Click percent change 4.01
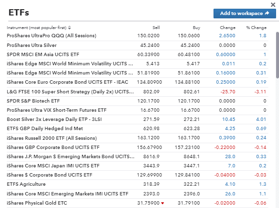The width and height of the screenshot is (279, 208). coord(261,119)
